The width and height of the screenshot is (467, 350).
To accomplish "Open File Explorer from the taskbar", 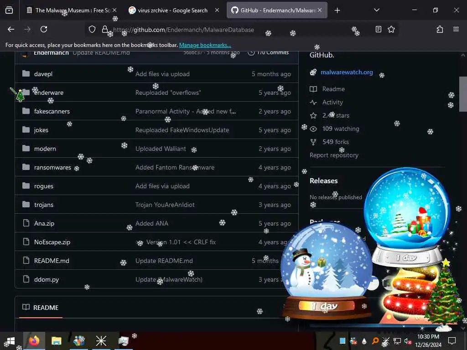I will pyautogui.click(x=56, y=341).
